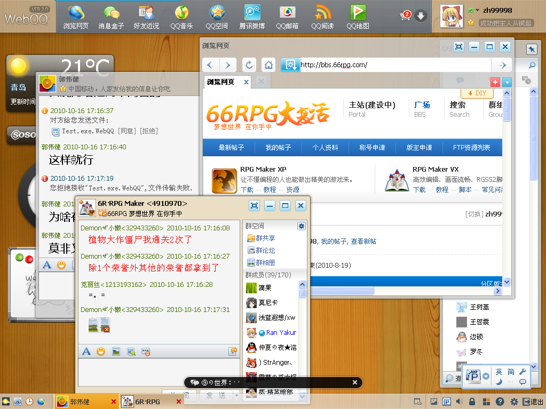Open the 称号申请 menu item
Screen dimensions: 546x409
(x=372, y=148)
